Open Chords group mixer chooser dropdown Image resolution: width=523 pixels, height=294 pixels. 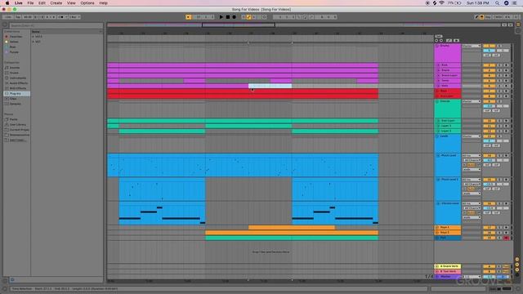pyautogui.click(x=472, y=101)
